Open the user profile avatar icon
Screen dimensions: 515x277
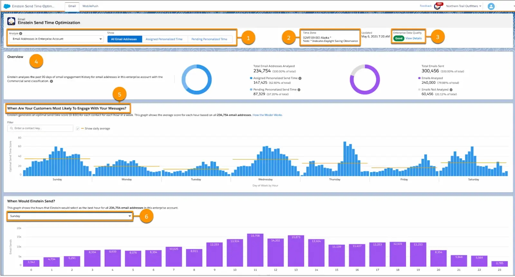[491, 6]
